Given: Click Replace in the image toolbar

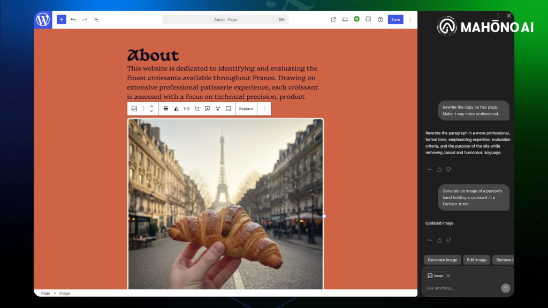Looking at the screenshot, I should (x=246, y=109).
